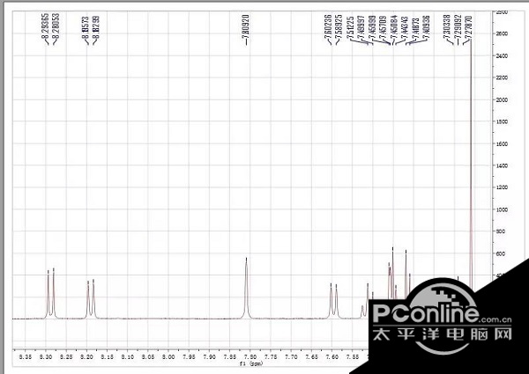The height and width of the screenshot is (374, 529).
Task: Select the 8.29365 peak label
Action: [x=45, y=26]
